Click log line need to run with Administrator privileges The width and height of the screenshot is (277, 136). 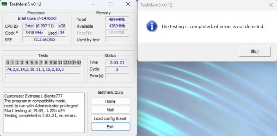click(41, 106)
